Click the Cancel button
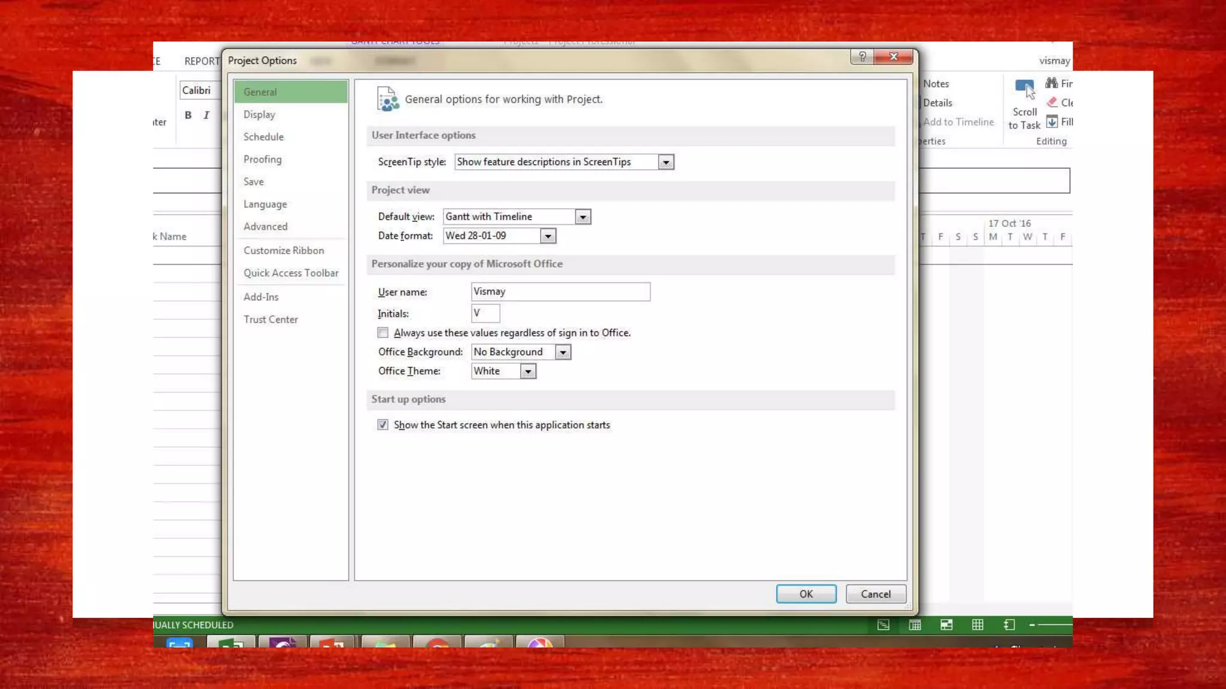 (x=875, y=594)
